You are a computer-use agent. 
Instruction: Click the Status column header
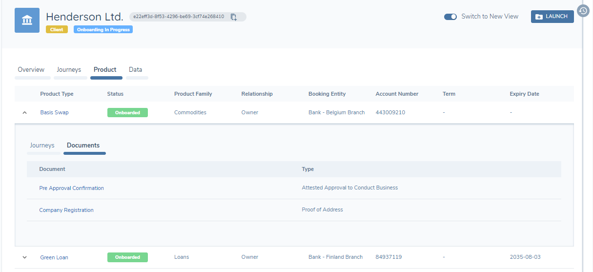pyautogui.click(x=115, y=94)
